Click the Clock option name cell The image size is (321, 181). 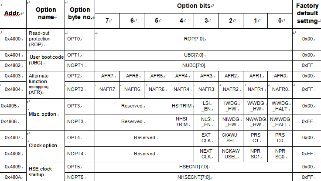(45, 146)
